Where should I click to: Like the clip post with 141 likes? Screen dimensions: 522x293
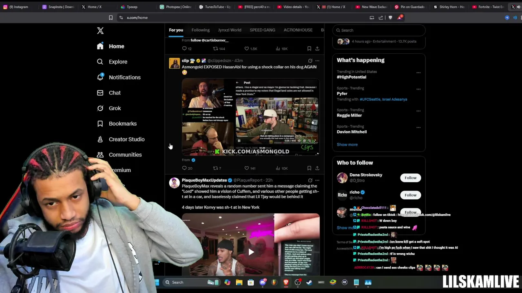click(250, 168)
